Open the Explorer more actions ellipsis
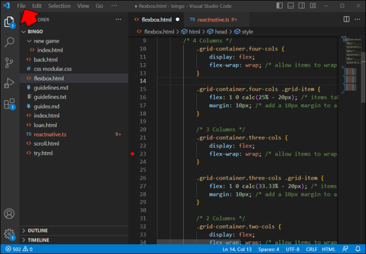 click(x=118, y=20)
